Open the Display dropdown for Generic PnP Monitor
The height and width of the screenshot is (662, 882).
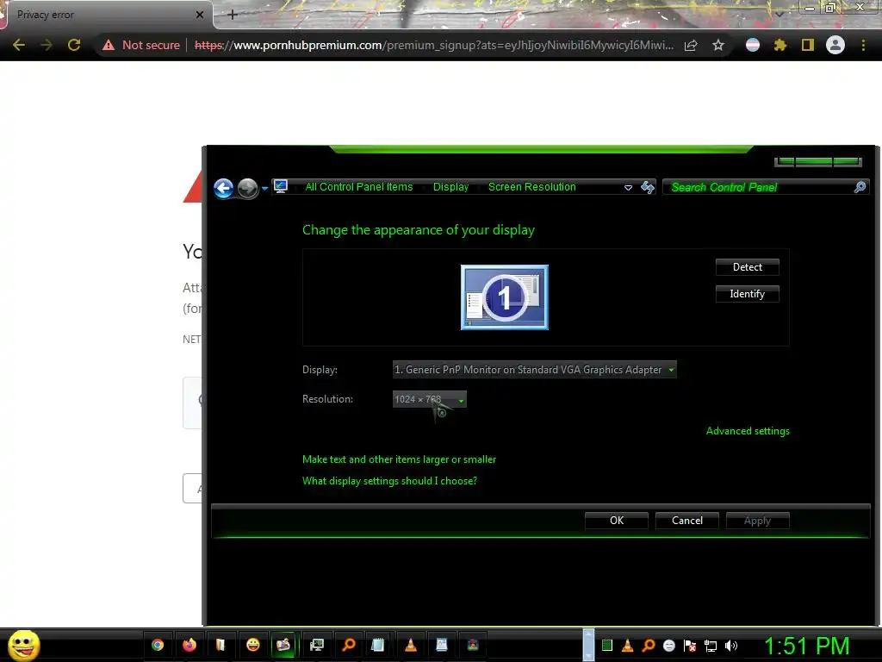tap(534, 369)
